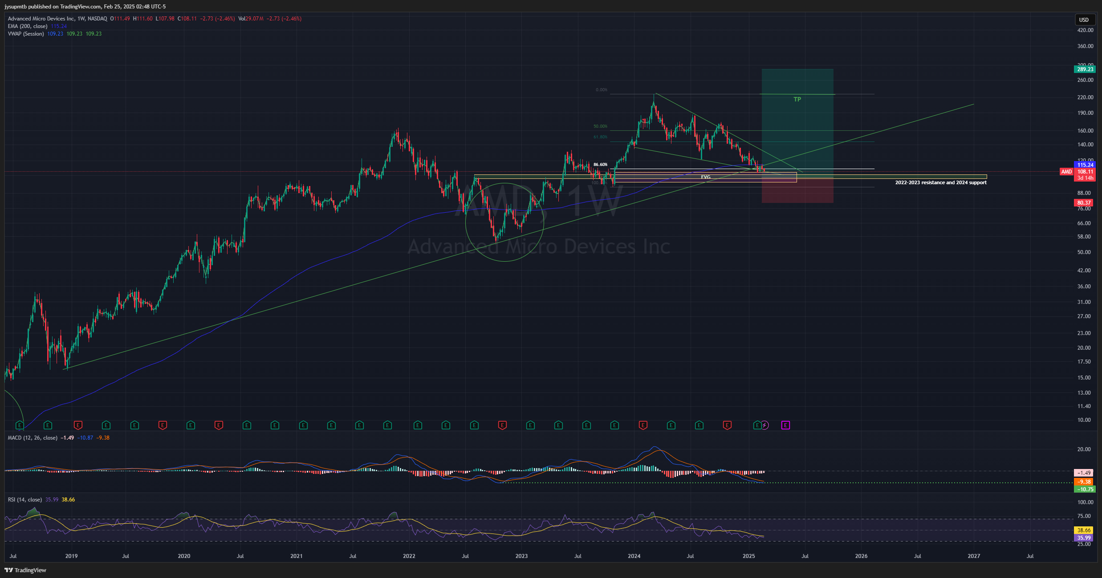
Task: Click the RSI 75.00 axis level label
Action: [x=1084, y=516]
